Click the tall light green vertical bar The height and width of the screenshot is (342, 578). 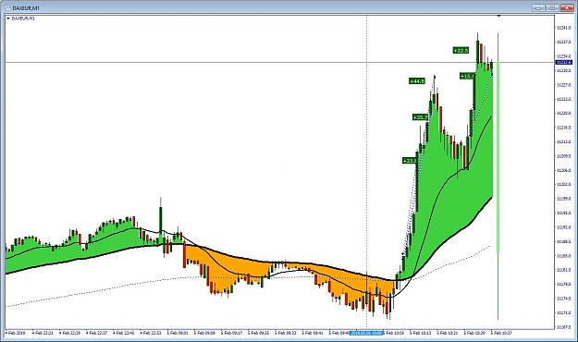(x=498, y=158)
